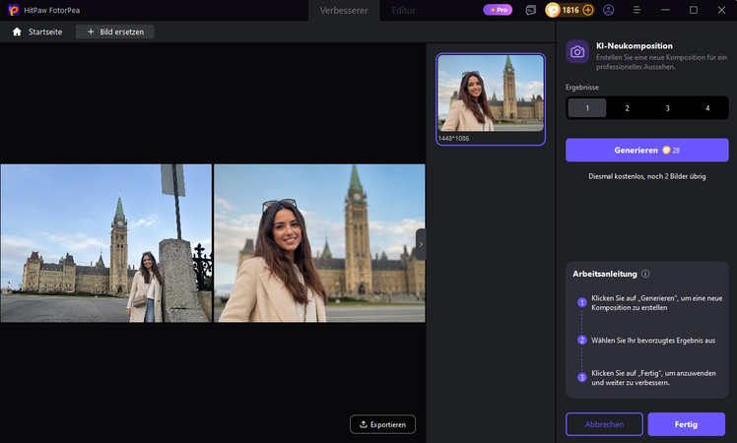This screenshot has width=737, height=443.
Task: Switch to the Editor tab
Action: click(403, 10)
